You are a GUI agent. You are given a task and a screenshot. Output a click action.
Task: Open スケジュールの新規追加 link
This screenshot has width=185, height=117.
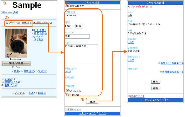20,23
